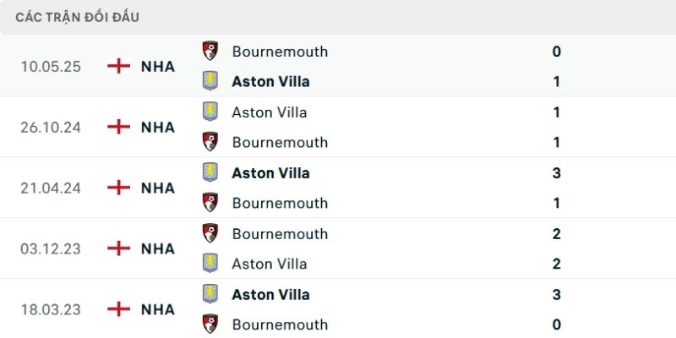Open bold Aston Villa name in the 21.04.24 match
Viewport: 676px width, 338px height.
pyautogui.click(x=270, y=172)
